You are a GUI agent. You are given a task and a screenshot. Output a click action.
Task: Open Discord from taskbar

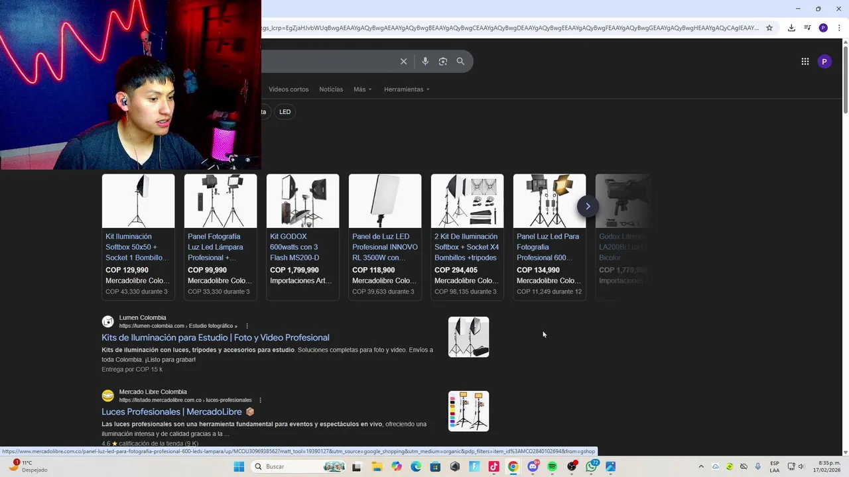point(533,466)
